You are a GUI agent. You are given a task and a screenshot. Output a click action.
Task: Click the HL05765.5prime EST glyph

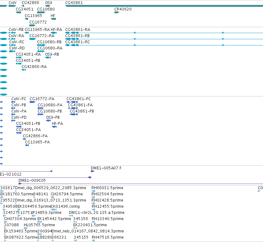click(26, 228)
